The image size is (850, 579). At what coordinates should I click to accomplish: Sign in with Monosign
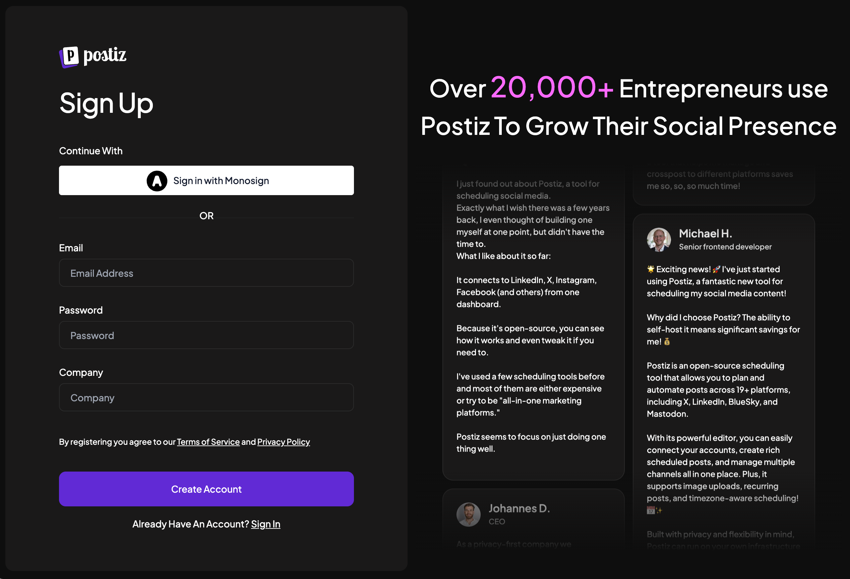[x=206, y=180]
